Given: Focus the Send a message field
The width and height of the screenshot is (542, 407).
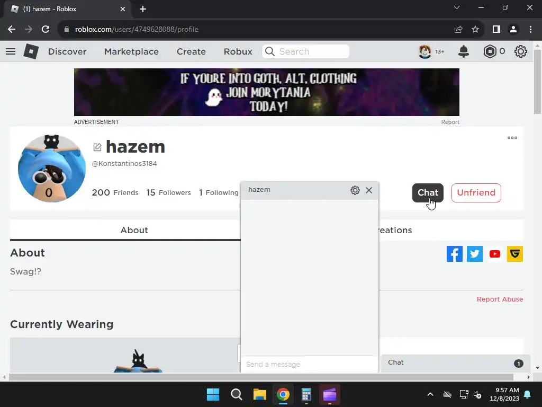Looking at the screenshot, I should coord(309,364).
